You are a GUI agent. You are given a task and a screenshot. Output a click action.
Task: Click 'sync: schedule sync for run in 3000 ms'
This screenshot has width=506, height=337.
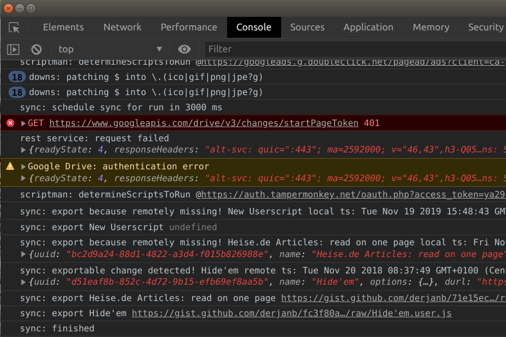(x=121, y=107)
